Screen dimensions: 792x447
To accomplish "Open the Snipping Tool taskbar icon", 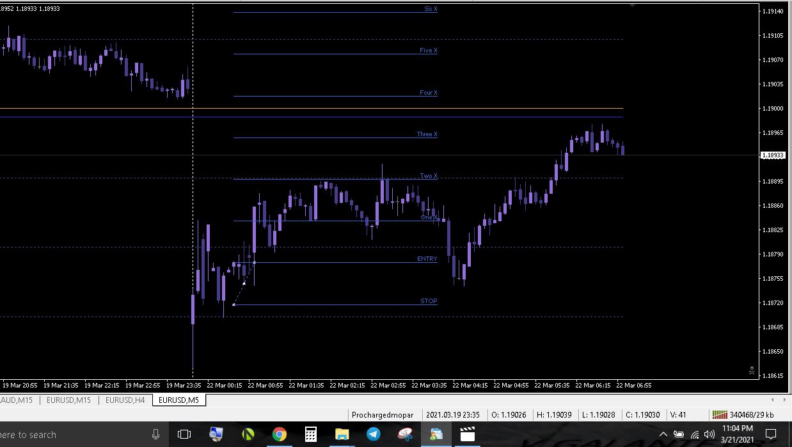I will (405, 435).
